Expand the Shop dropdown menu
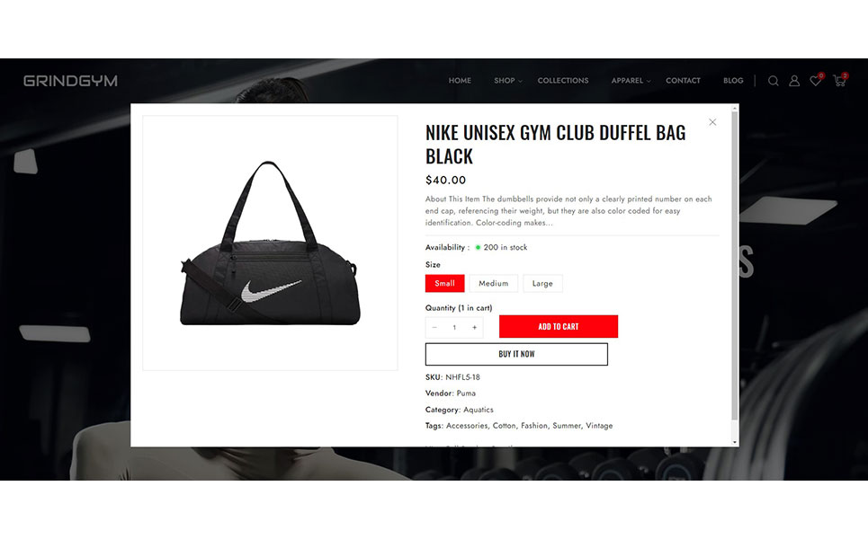This screenshot has width=868, height=539. coord(507,81)
